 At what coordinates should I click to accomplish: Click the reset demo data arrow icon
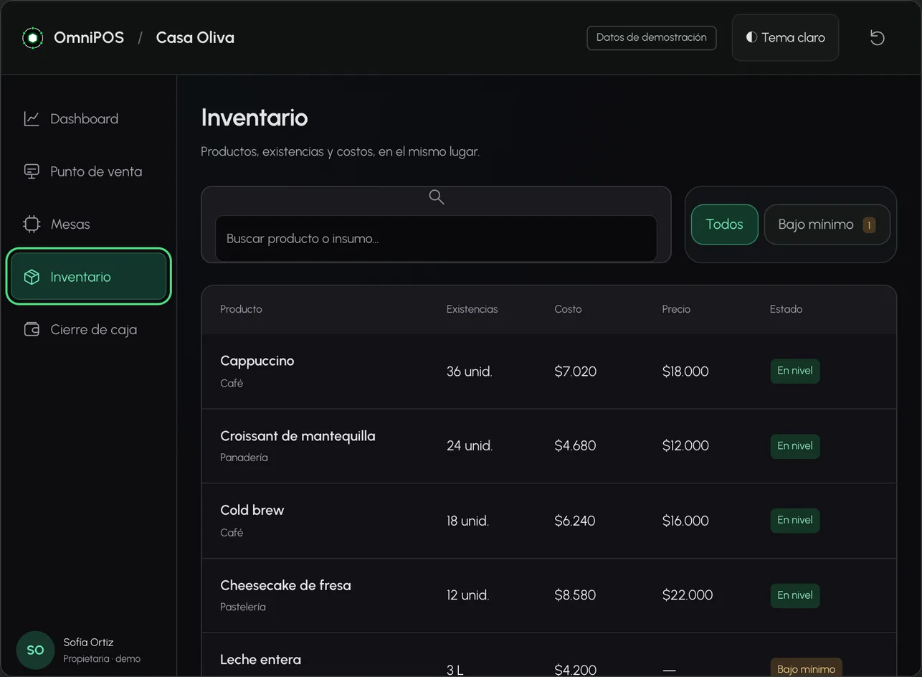click(x=878, y=37)
